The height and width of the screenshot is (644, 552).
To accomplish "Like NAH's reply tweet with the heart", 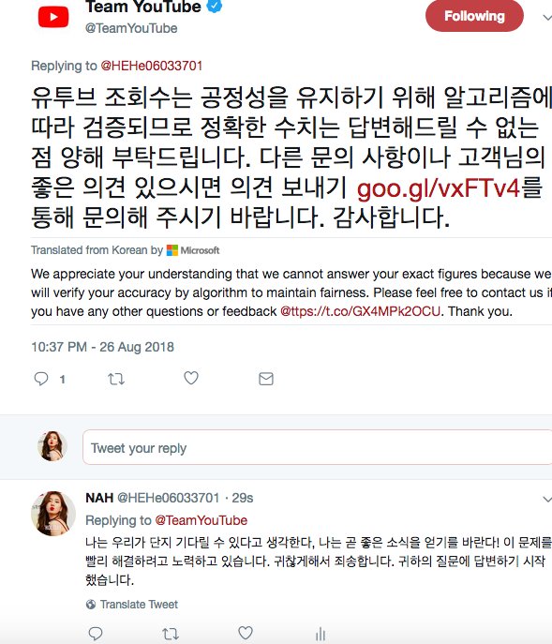I will point(246,633).
